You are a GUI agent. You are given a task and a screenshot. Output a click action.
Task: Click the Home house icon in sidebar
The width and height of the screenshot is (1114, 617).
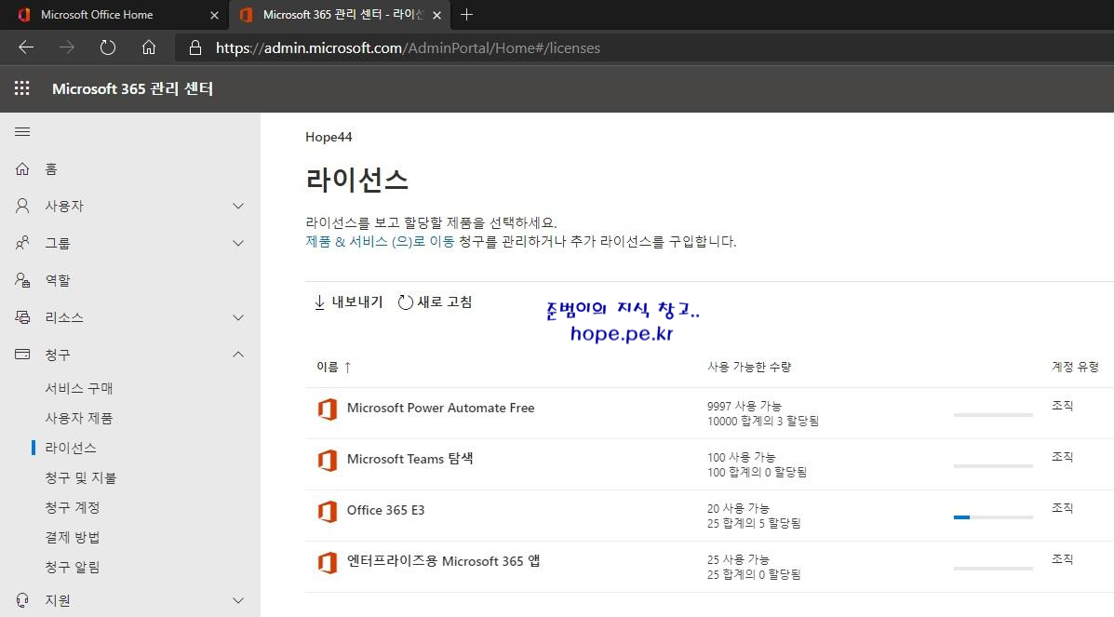(x=22, y=168)
